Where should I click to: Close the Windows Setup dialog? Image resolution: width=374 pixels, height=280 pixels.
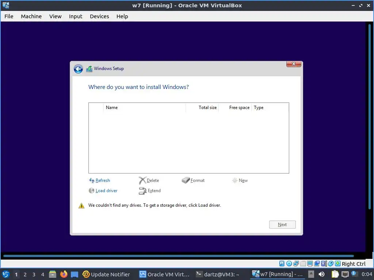[x=294, y=64]
